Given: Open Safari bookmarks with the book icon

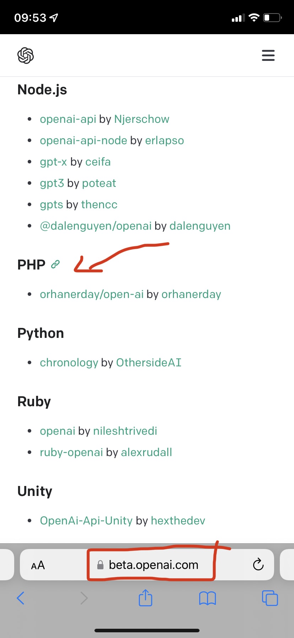Looking at the screenshot, I should point(207,598).
